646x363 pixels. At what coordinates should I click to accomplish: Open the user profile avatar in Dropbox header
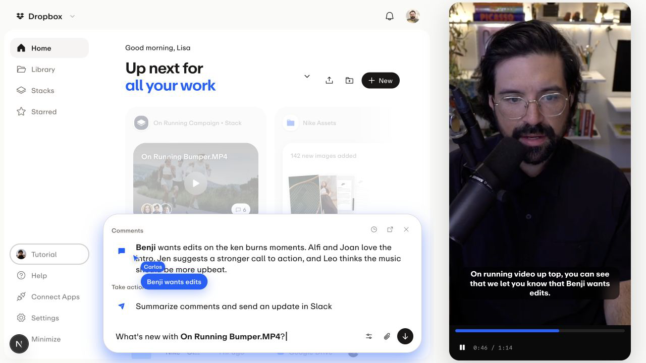(413, 16)
